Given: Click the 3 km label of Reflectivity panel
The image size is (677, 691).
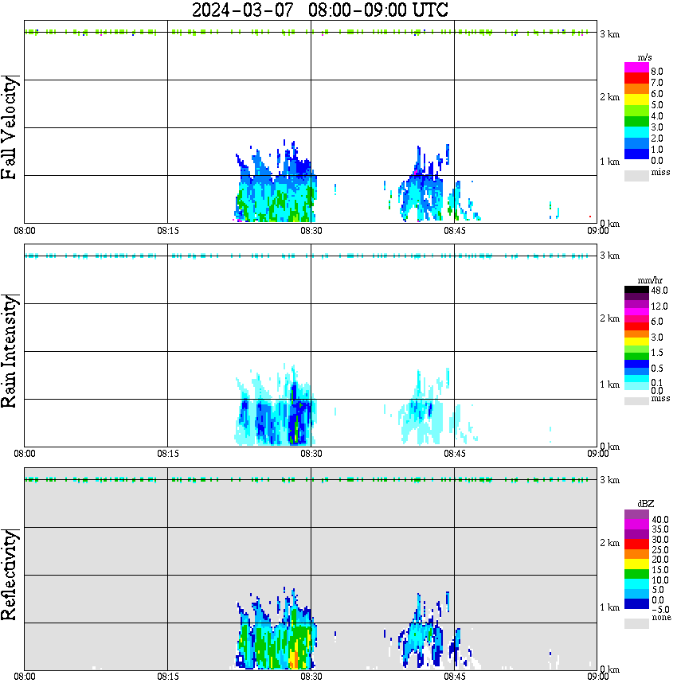Looking at the screenshot, I should [x=609, y=479].
